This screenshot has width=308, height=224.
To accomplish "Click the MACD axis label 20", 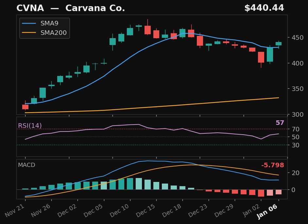I will coord(296,173).
